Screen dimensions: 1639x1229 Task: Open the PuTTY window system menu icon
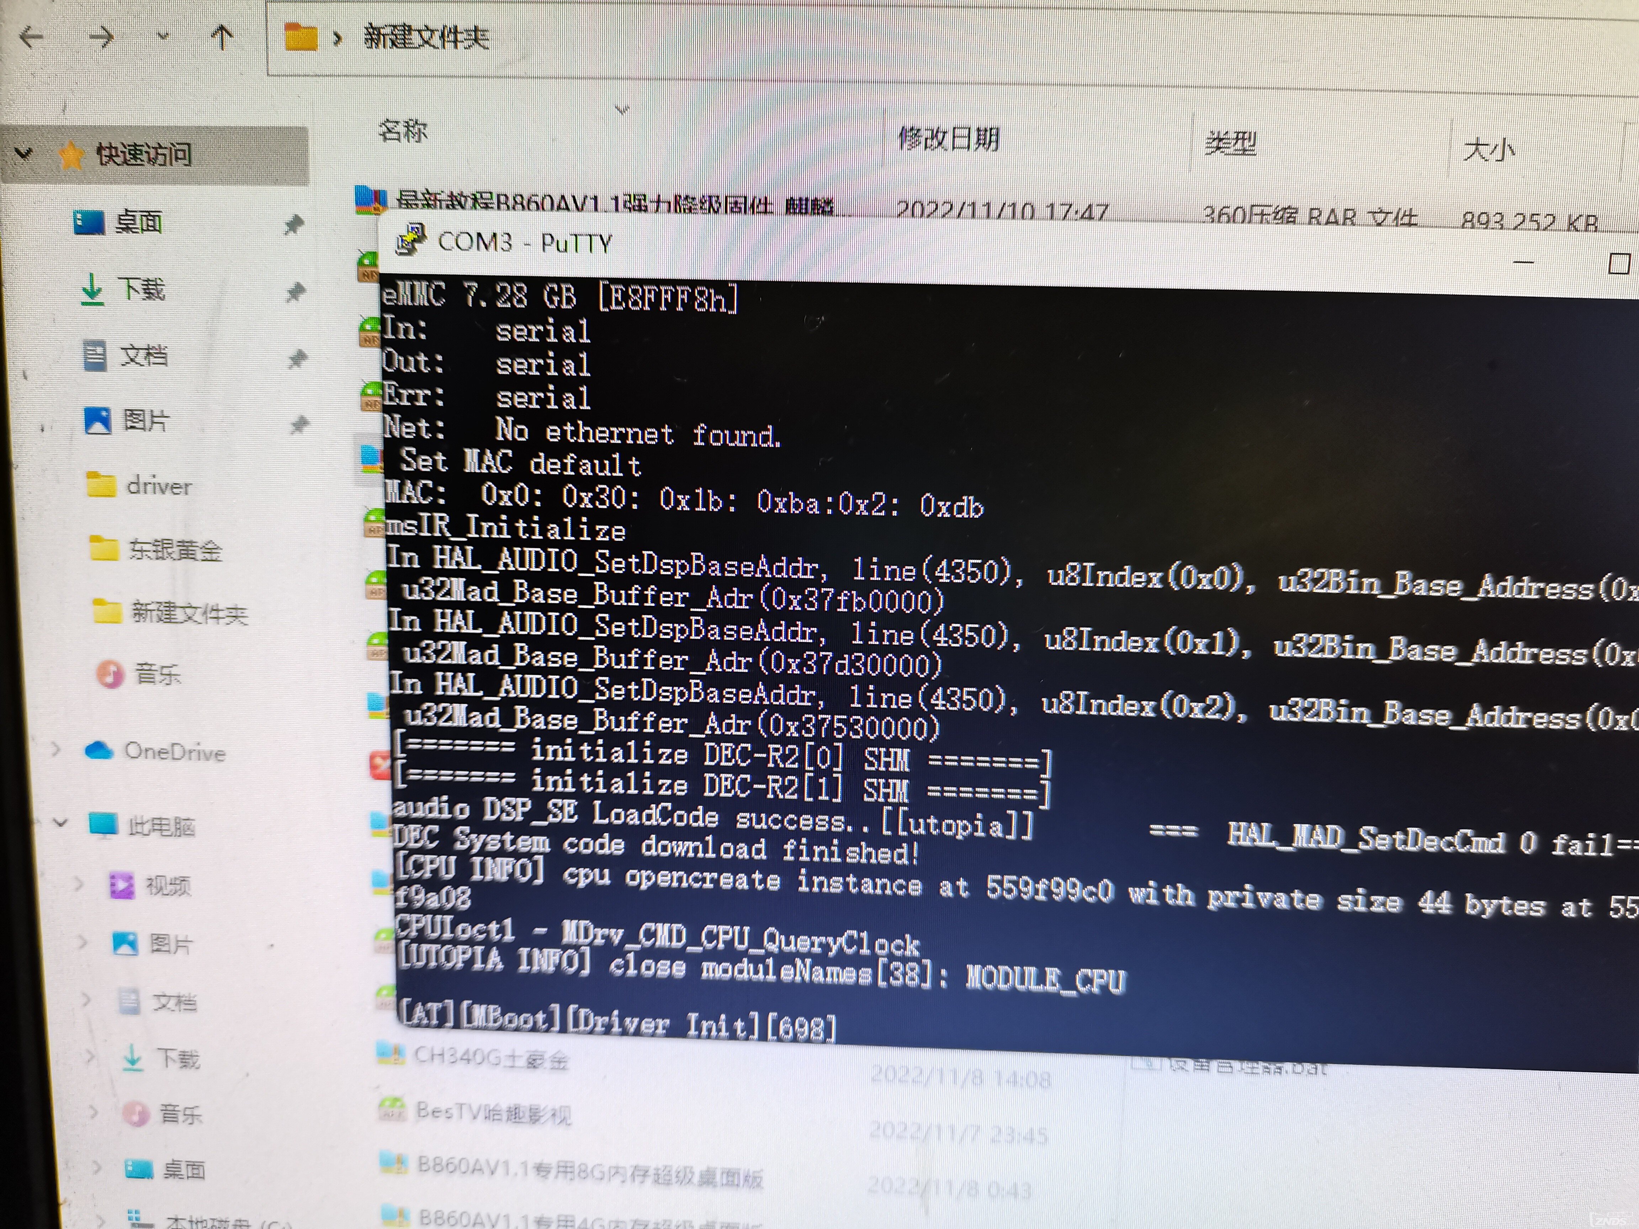tap(410, 240)
